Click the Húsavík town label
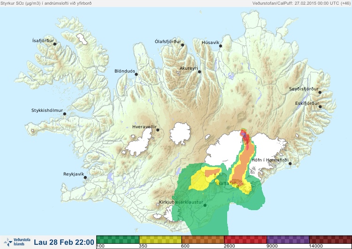The width and height of the screenshot is (352, 249). [210, 43]
